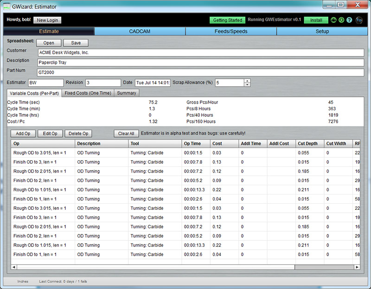Open a saved spreadsheet

pos(49,43)
